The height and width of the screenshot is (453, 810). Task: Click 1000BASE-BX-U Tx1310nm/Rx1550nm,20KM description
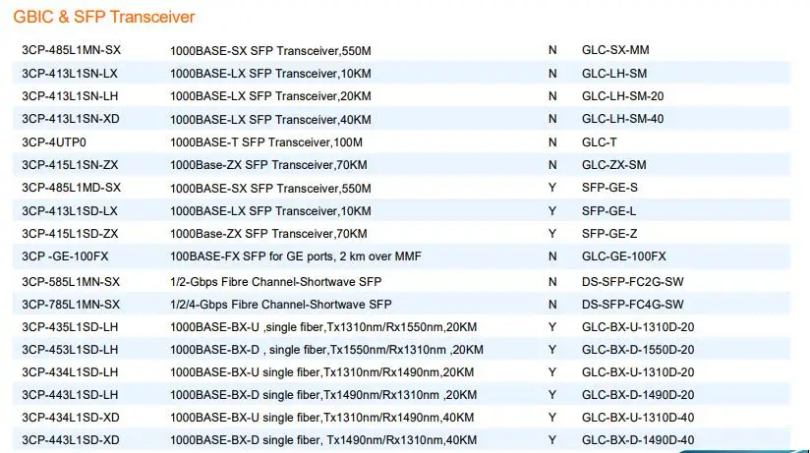[x=323, y=327]
